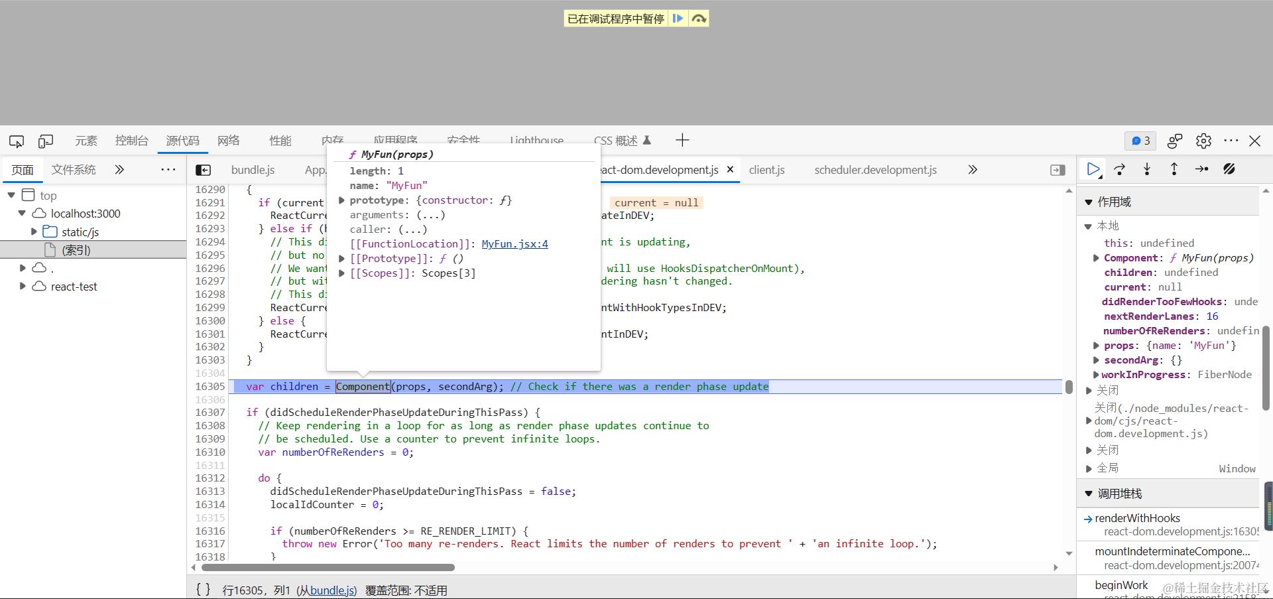Close react-dom.development.js file tab

pos(730,170)
